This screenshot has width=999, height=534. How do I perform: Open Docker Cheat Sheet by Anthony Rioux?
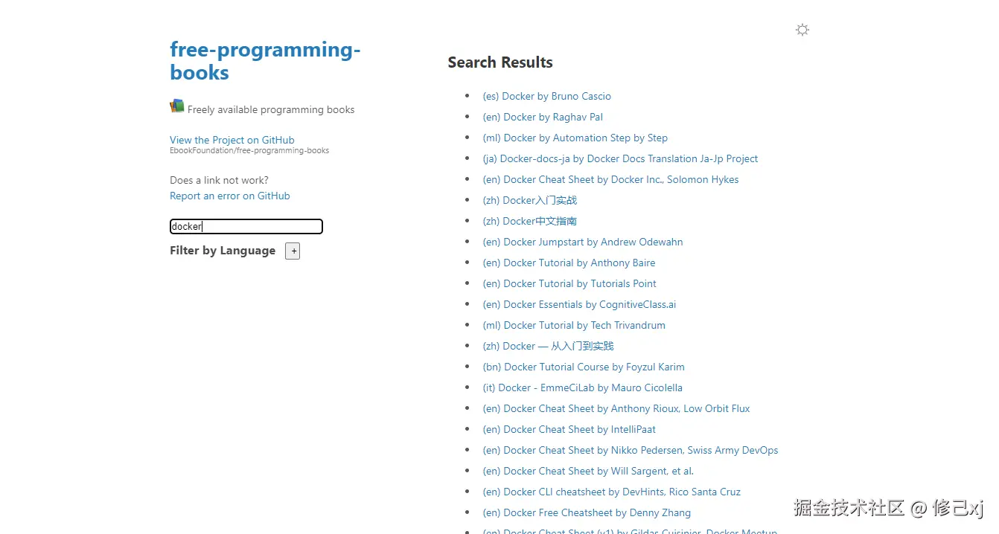pos(616,408)
